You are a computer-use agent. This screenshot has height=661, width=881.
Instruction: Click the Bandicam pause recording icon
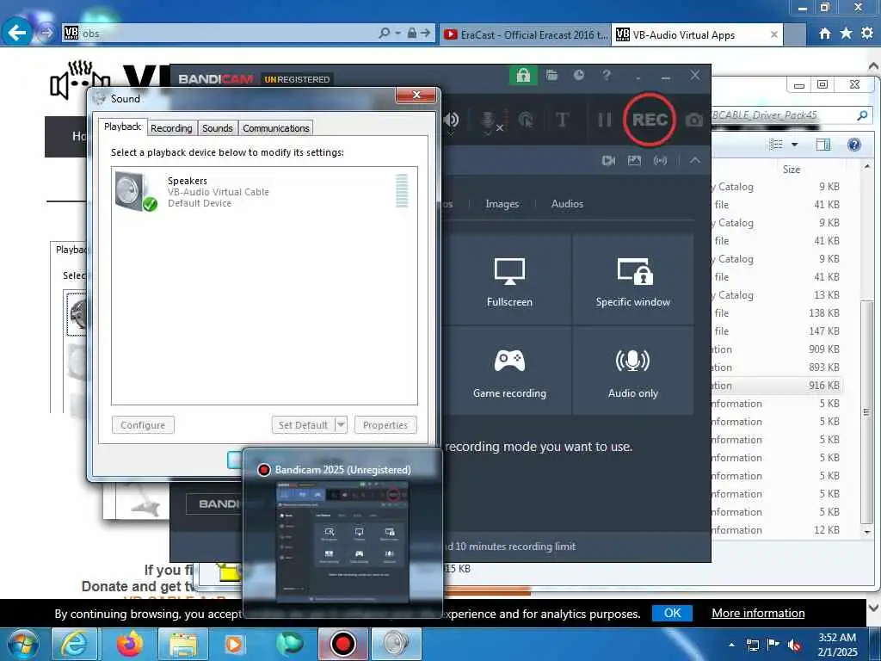(605, 120)
